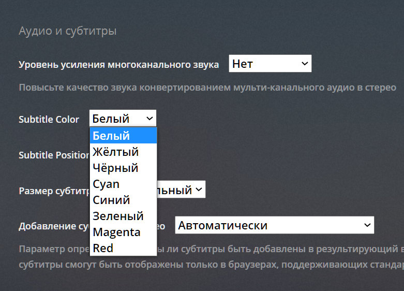Open the multichannel audio boost dropdown showing Нет

tap(270, 64)
